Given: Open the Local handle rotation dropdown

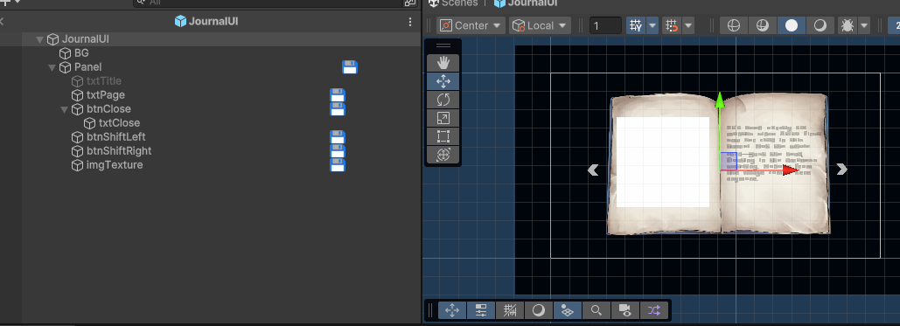Looking at the screenshot, I should coord(540,25).
